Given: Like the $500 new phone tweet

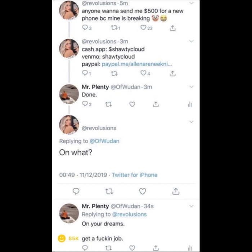Looking at the screenshot, I should pyautogui.click(x=144, y=28).
